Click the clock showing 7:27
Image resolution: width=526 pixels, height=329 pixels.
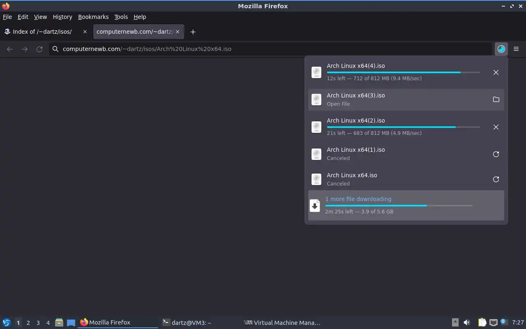[x=518, y=323]
